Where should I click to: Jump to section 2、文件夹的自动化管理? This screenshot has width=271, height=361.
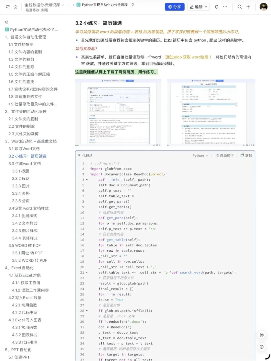(x=26, y=111)
